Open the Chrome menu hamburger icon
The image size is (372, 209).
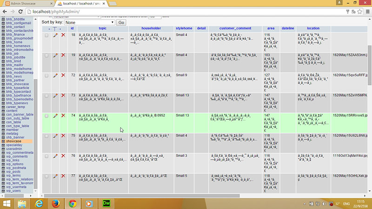(367, 11)
